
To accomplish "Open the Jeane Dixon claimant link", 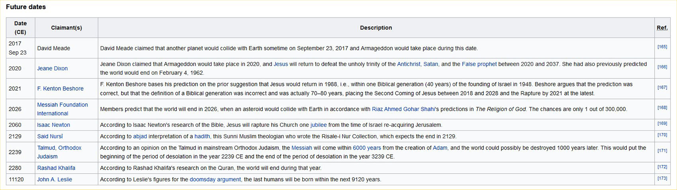I will [52, 68].
